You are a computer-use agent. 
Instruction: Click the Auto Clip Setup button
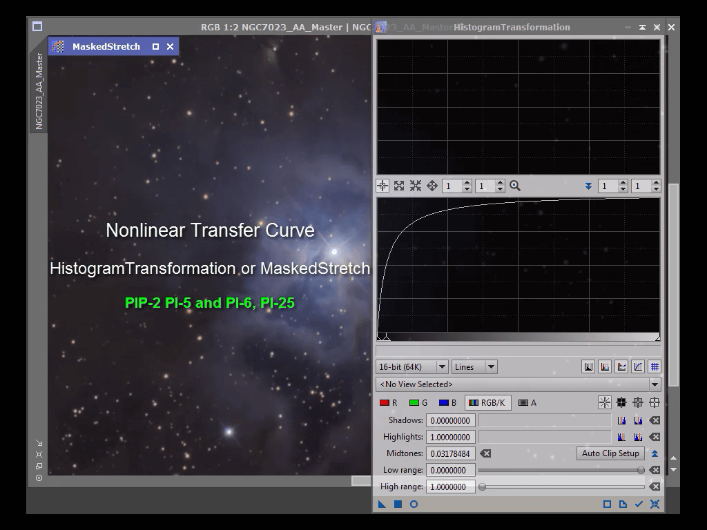pos(610,453)
